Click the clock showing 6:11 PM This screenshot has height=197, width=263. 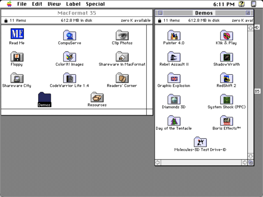[224, 4]
